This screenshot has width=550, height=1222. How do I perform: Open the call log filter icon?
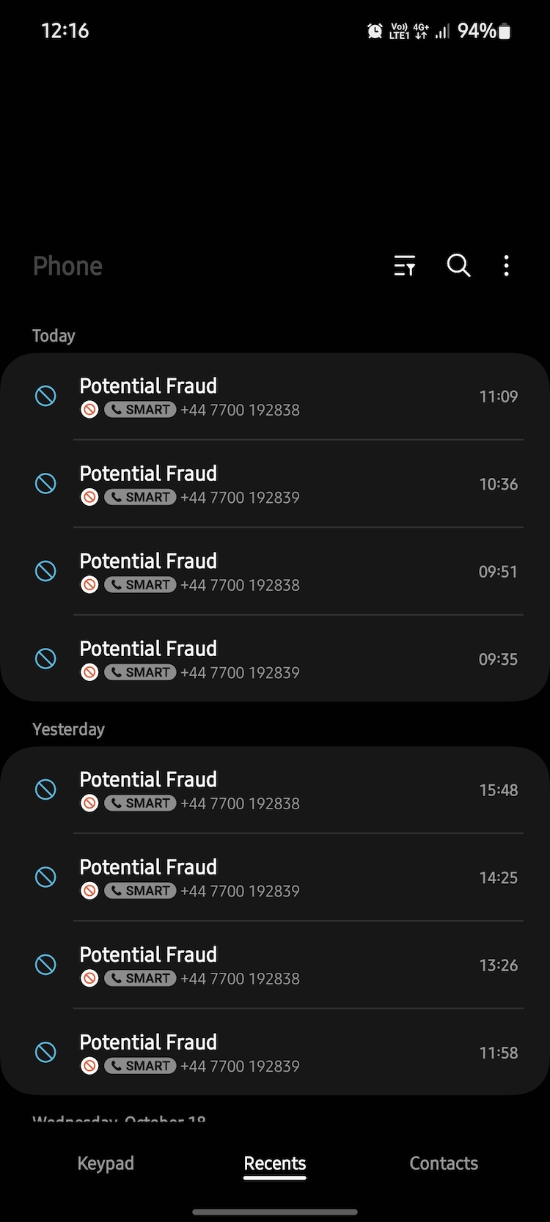(x=405, y=265)
